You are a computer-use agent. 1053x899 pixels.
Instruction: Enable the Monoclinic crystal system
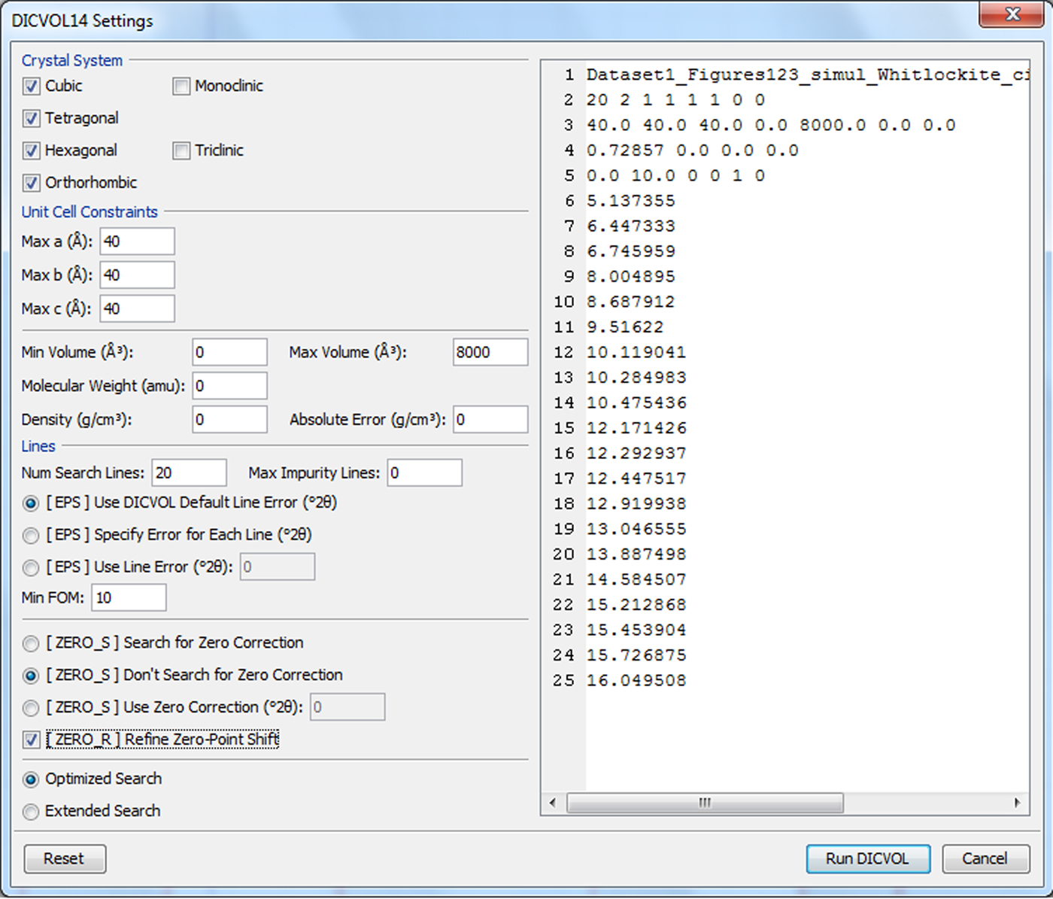tap(181, 87)
